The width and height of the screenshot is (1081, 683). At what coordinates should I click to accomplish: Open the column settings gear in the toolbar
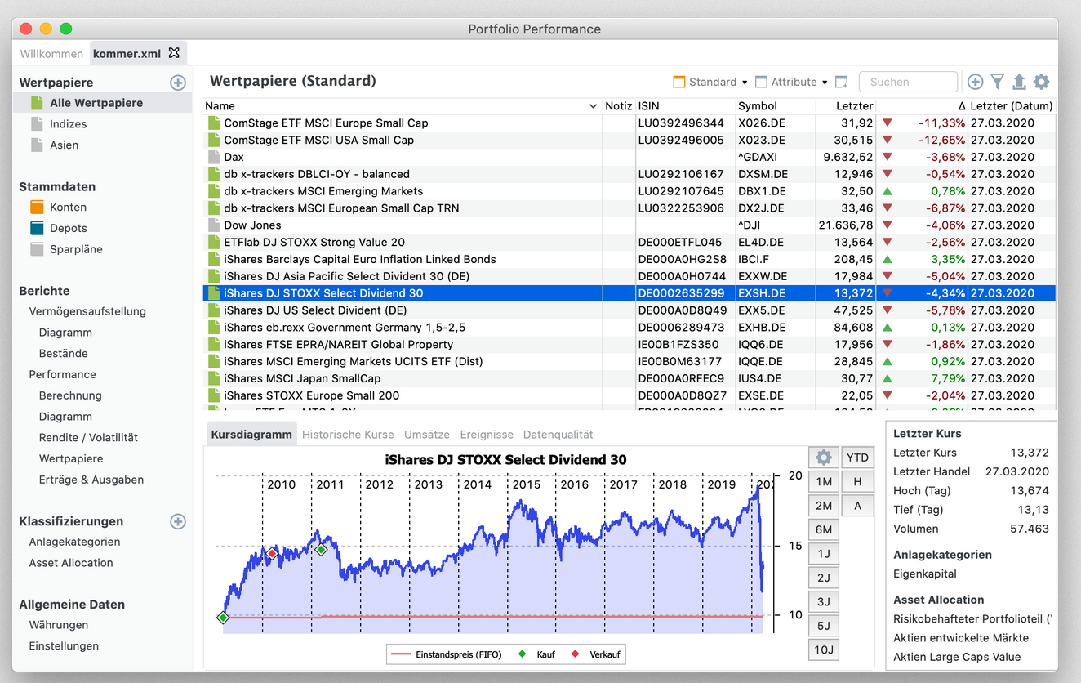pyautogui.click(x=1041, y=82)
